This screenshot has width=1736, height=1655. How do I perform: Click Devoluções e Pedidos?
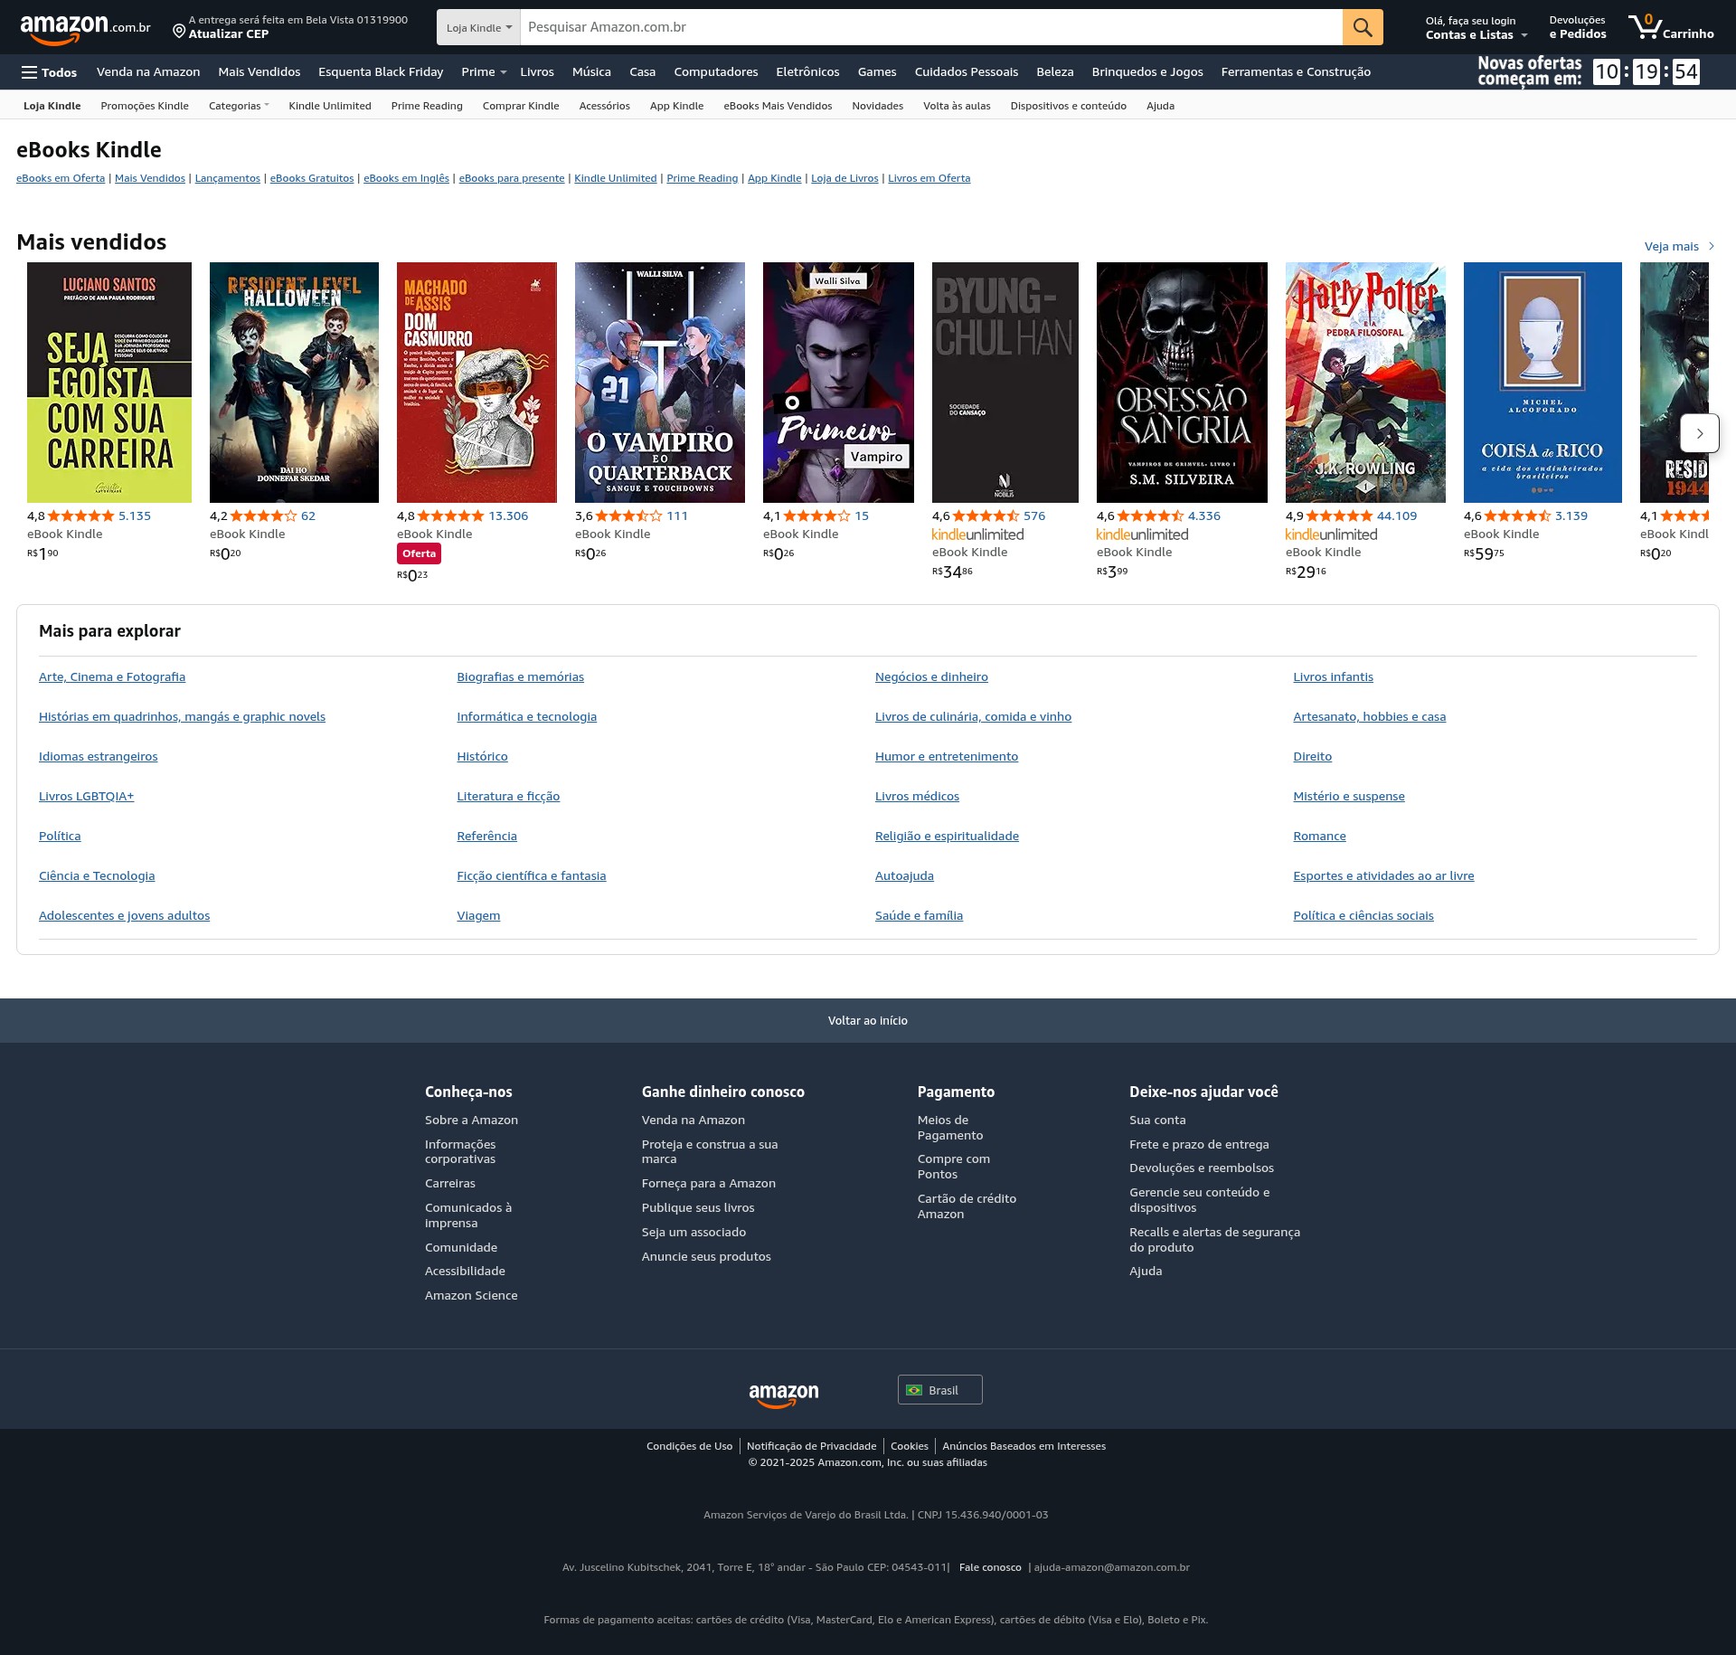point(1578,27)
